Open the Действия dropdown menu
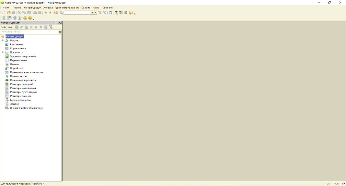346x186 pixels. 7,27
